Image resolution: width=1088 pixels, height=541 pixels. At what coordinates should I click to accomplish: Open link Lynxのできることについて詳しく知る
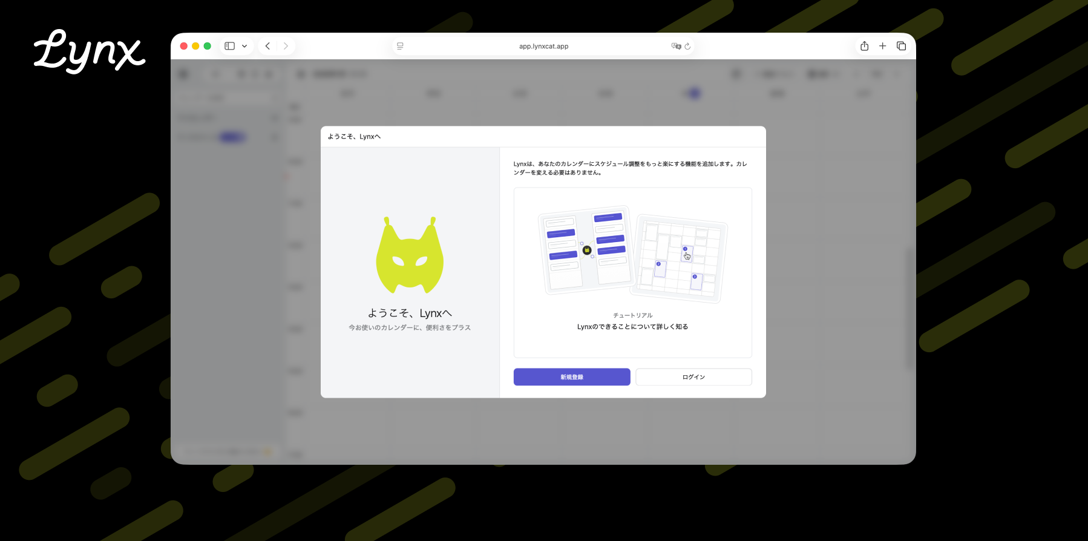tap(632, 327)
